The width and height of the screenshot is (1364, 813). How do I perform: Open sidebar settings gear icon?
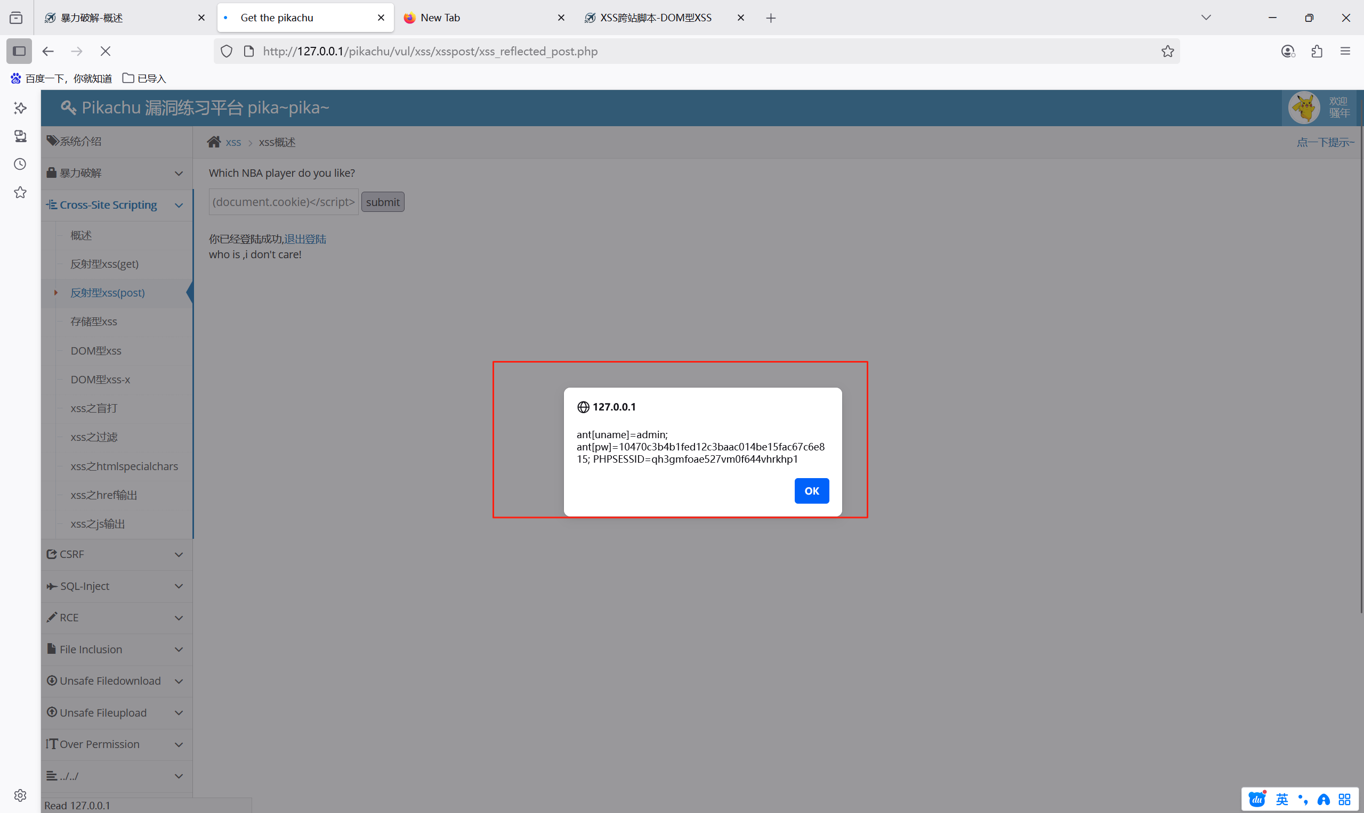(x=20, y=795)
